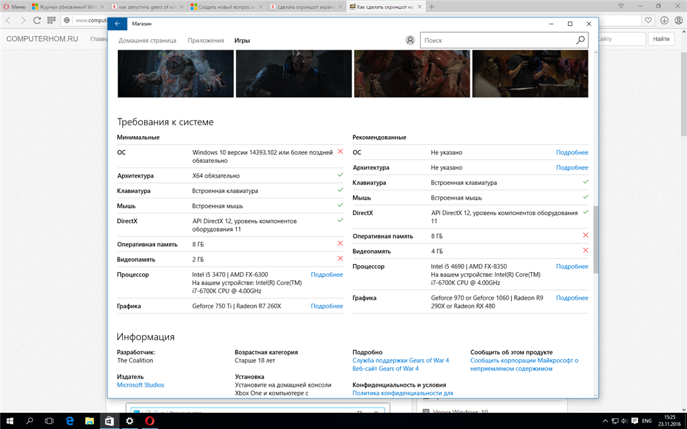
Task: Click the Opera browser back arrow
Action: [8, 20]
